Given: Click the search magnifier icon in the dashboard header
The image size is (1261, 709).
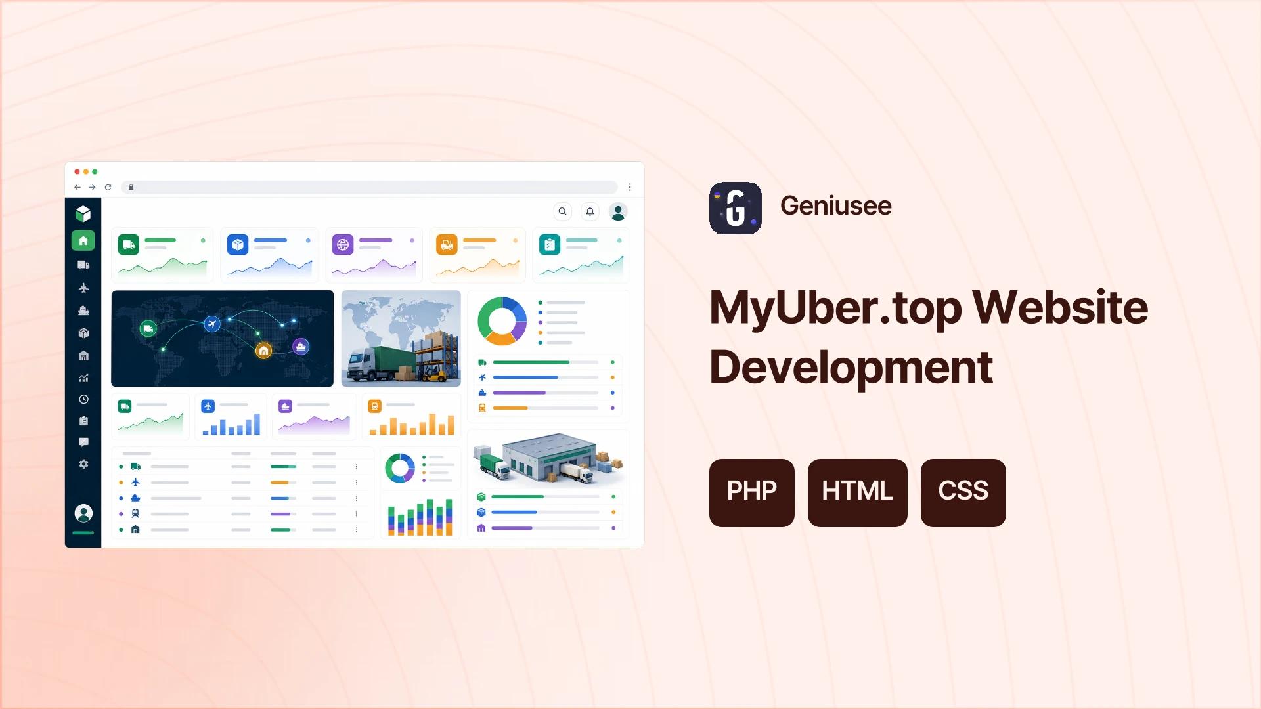Looking at the screenshot, I should (x=562, y=211).
